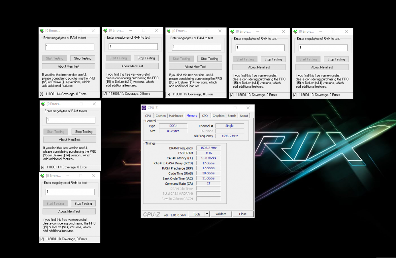This screenshot has width=396, height=258.
Task: Stop testing in the bottom-left MemTest window
Action: [x=83, y=204]
